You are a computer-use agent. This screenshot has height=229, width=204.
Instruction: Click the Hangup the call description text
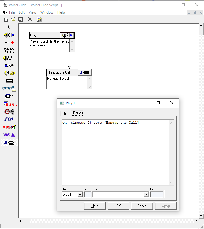click(59, 79)
